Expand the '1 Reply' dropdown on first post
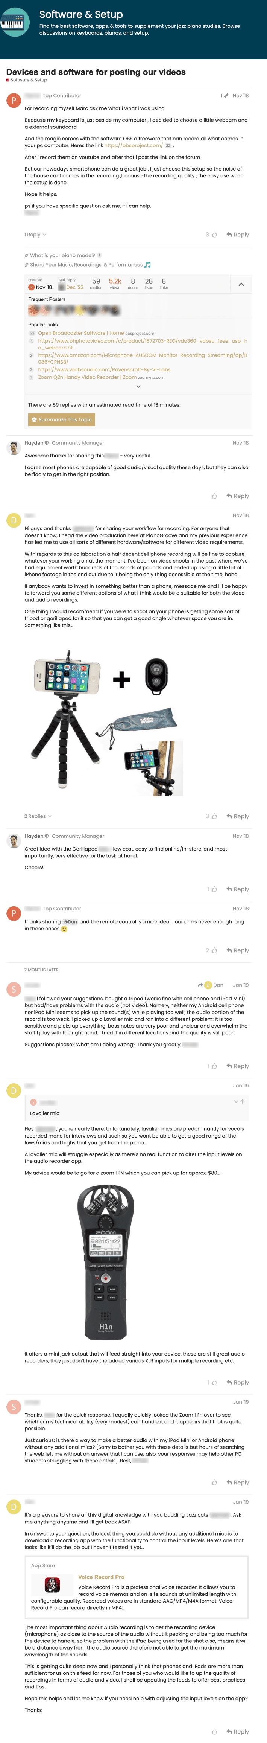The height and width of the screenshot is (1743, 267). pos(36,235)
